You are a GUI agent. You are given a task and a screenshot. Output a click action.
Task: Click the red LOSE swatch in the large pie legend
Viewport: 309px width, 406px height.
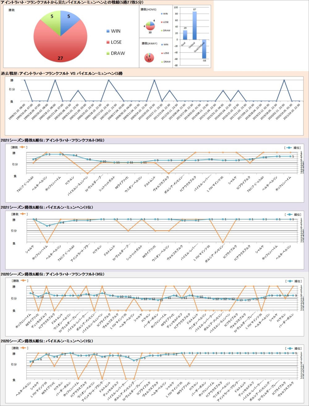pos(108,42)
